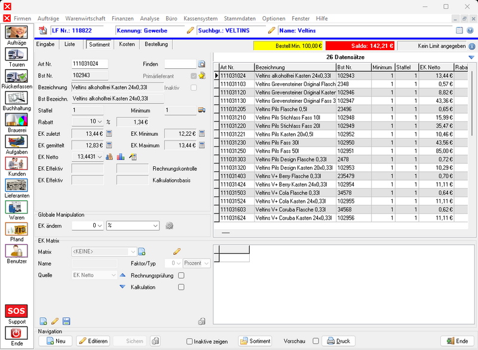
Task: Click the bar chart icon beside EK Netto
Action: [x=121, y=157]
